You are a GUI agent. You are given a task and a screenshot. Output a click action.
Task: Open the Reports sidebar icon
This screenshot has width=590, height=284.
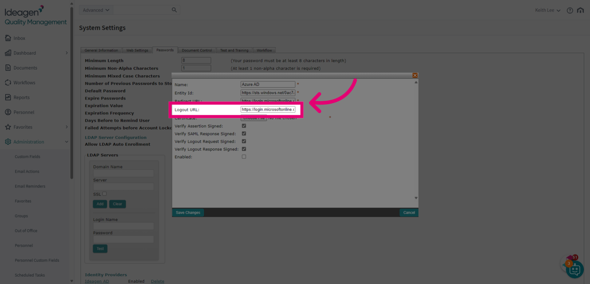(8, 97)
